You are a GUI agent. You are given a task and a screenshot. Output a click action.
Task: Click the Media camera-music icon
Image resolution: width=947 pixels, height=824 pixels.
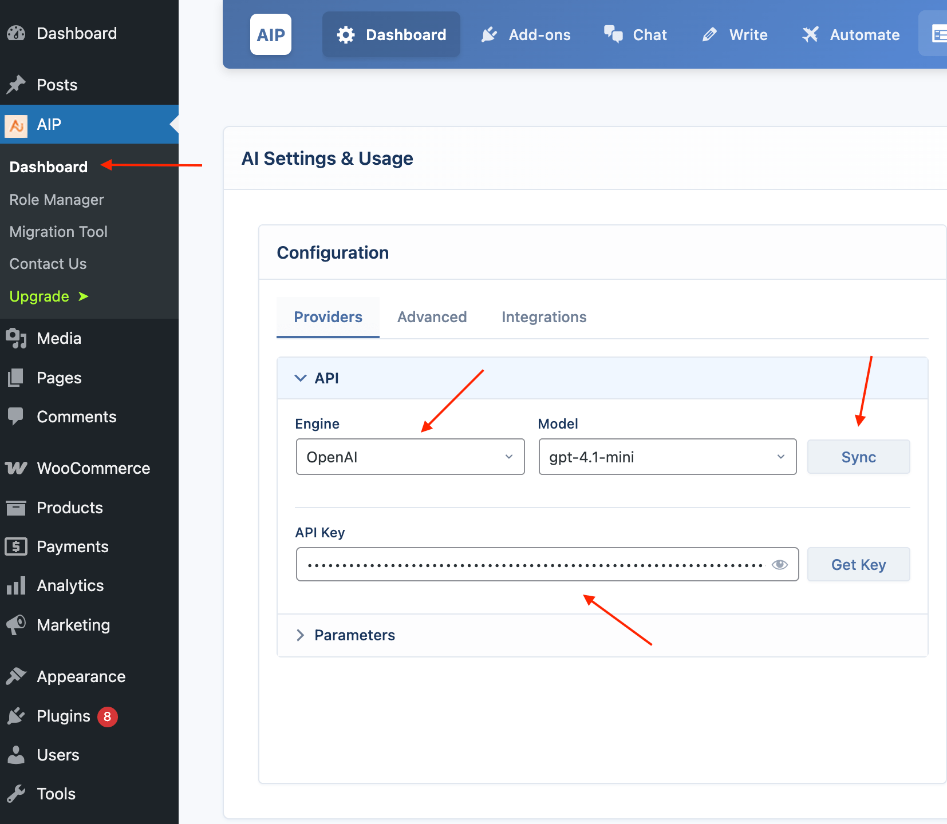tap(16, 338)
